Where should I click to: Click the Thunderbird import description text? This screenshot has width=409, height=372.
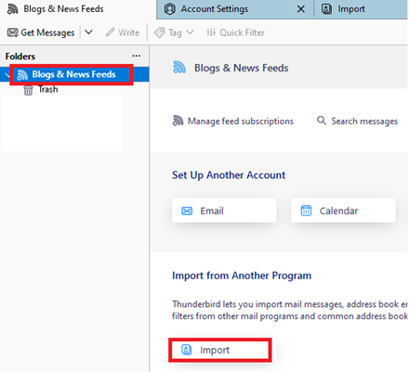pos(290,310)
